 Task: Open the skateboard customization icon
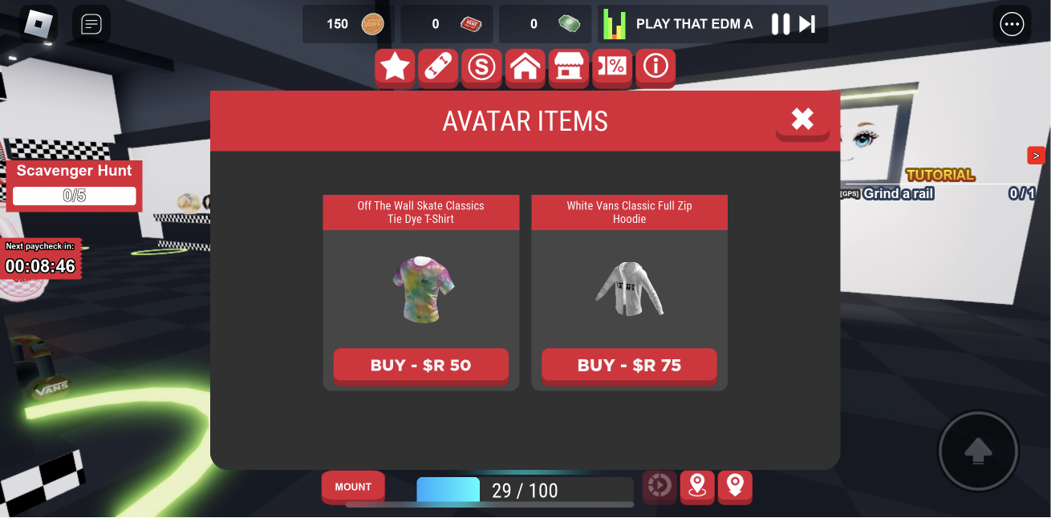(x=438, y=67)
